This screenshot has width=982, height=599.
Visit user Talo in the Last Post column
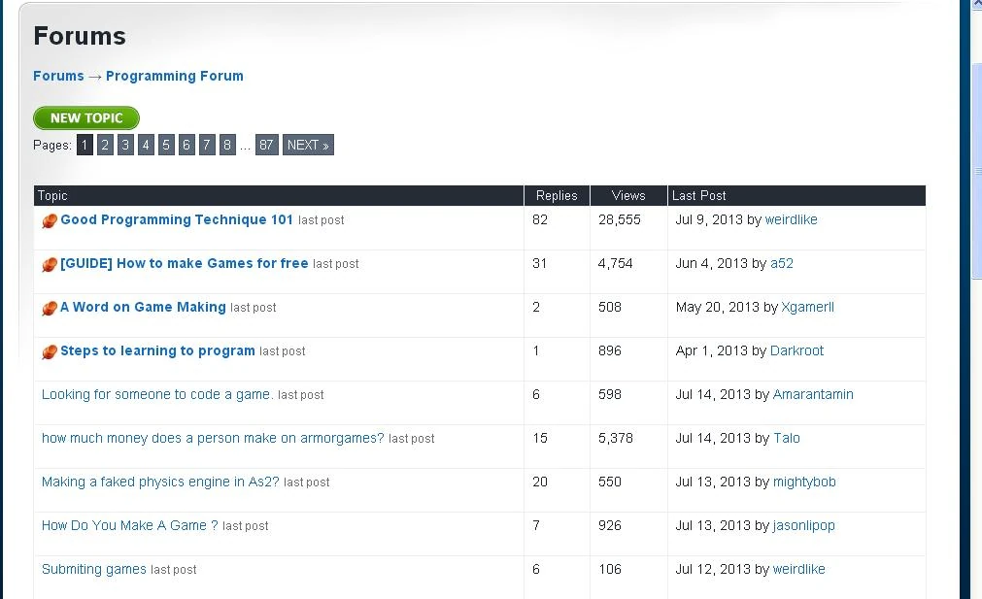787,438
